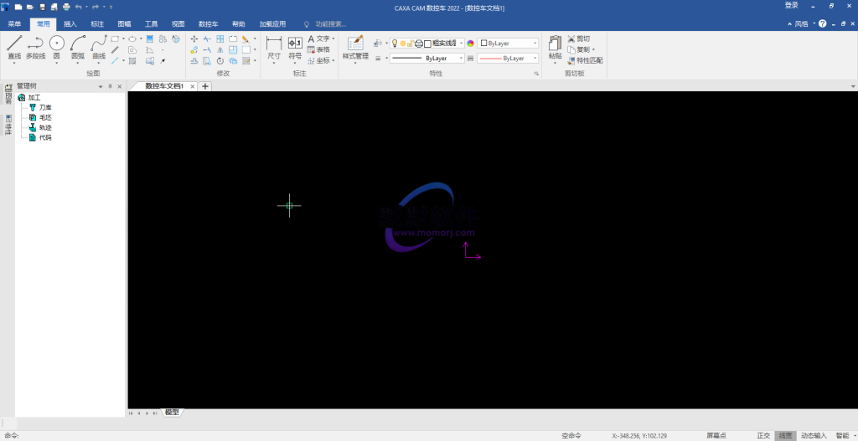Click the 粘贴 (Paste) icon
This screenshot has height=441, width=858.
555,44
